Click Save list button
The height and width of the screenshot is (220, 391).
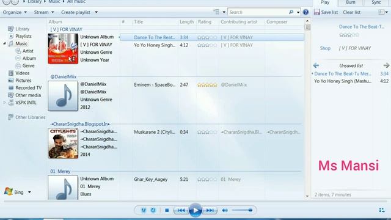click(x=326, y=12)
